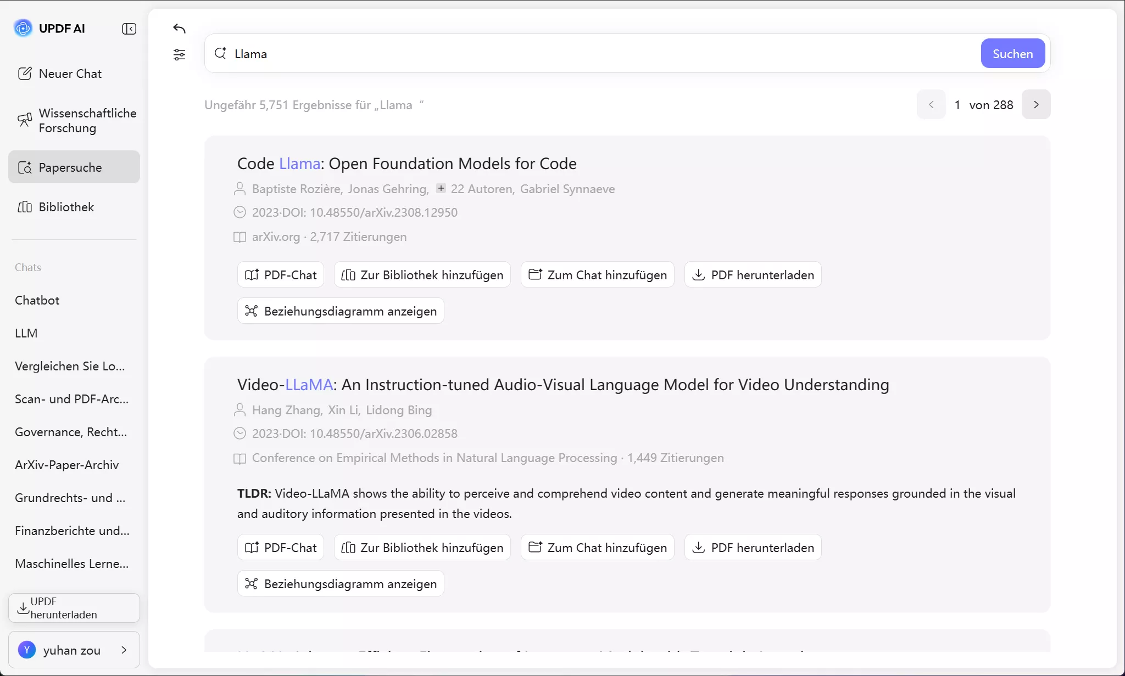Collapse the sidebar with the panel icon
1125x676 pixels.
click(x=129, y=29)
